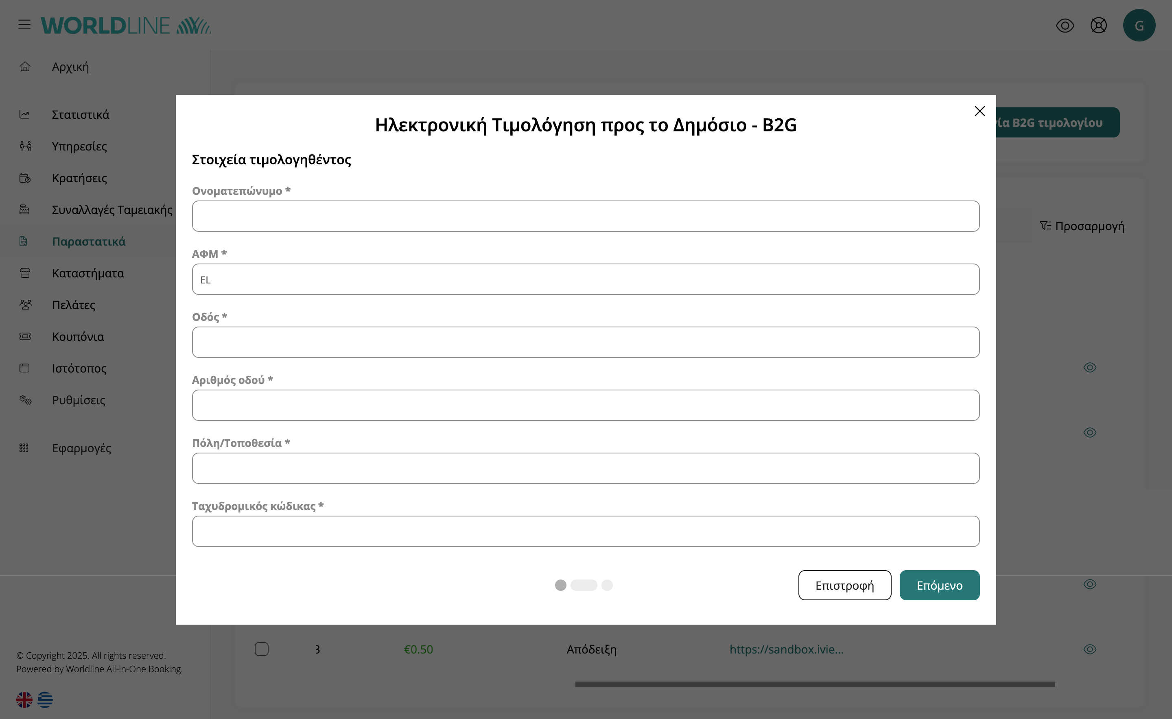Click the Αρχική home icon
The width and height of the screenshot is (1172, 719).
click(x=25, y=67)
